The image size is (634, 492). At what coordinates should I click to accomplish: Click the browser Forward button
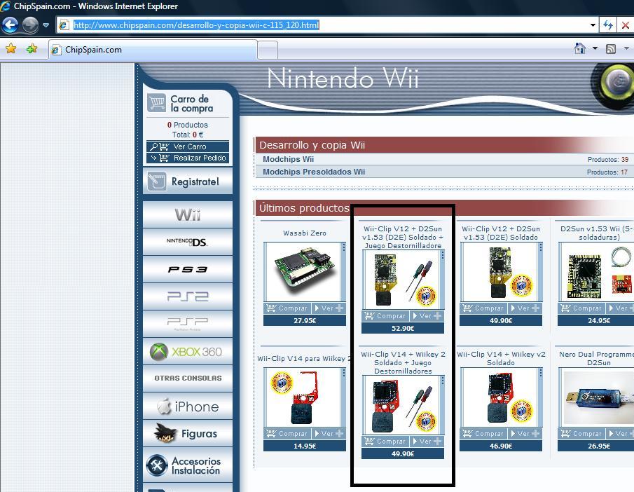tap(30, 25)
